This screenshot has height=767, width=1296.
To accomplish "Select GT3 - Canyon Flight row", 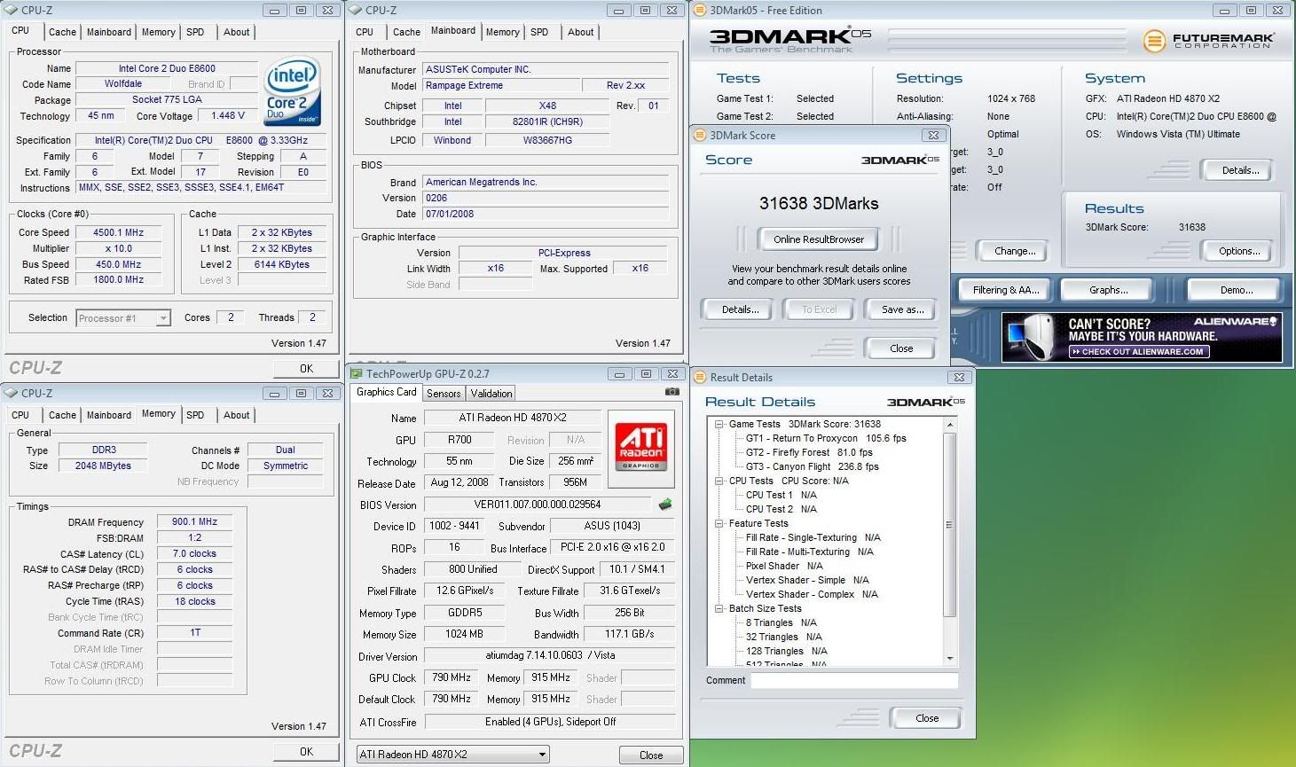I will (812, 466).
